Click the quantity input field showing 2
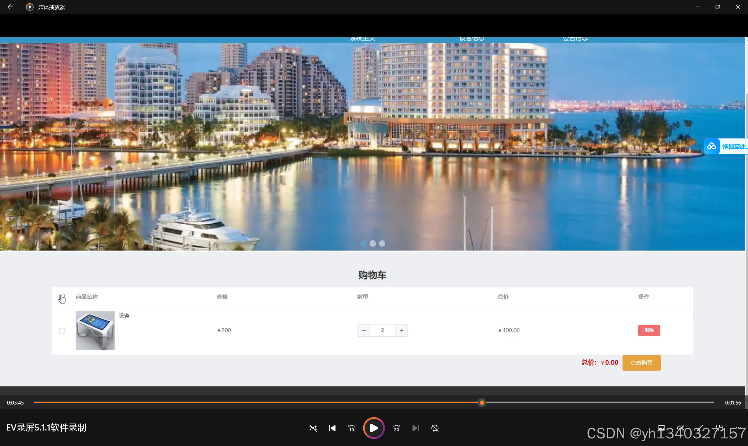The image size is (748, 446). pos(382,330)
